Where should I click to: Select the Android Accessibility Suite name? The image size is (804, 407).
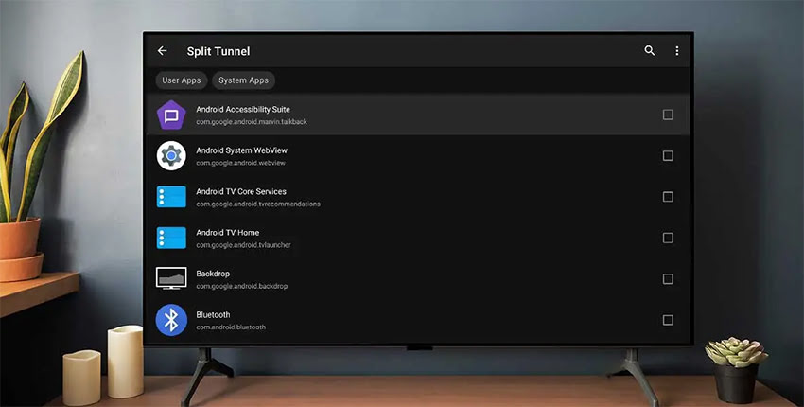tap(243, 109)
